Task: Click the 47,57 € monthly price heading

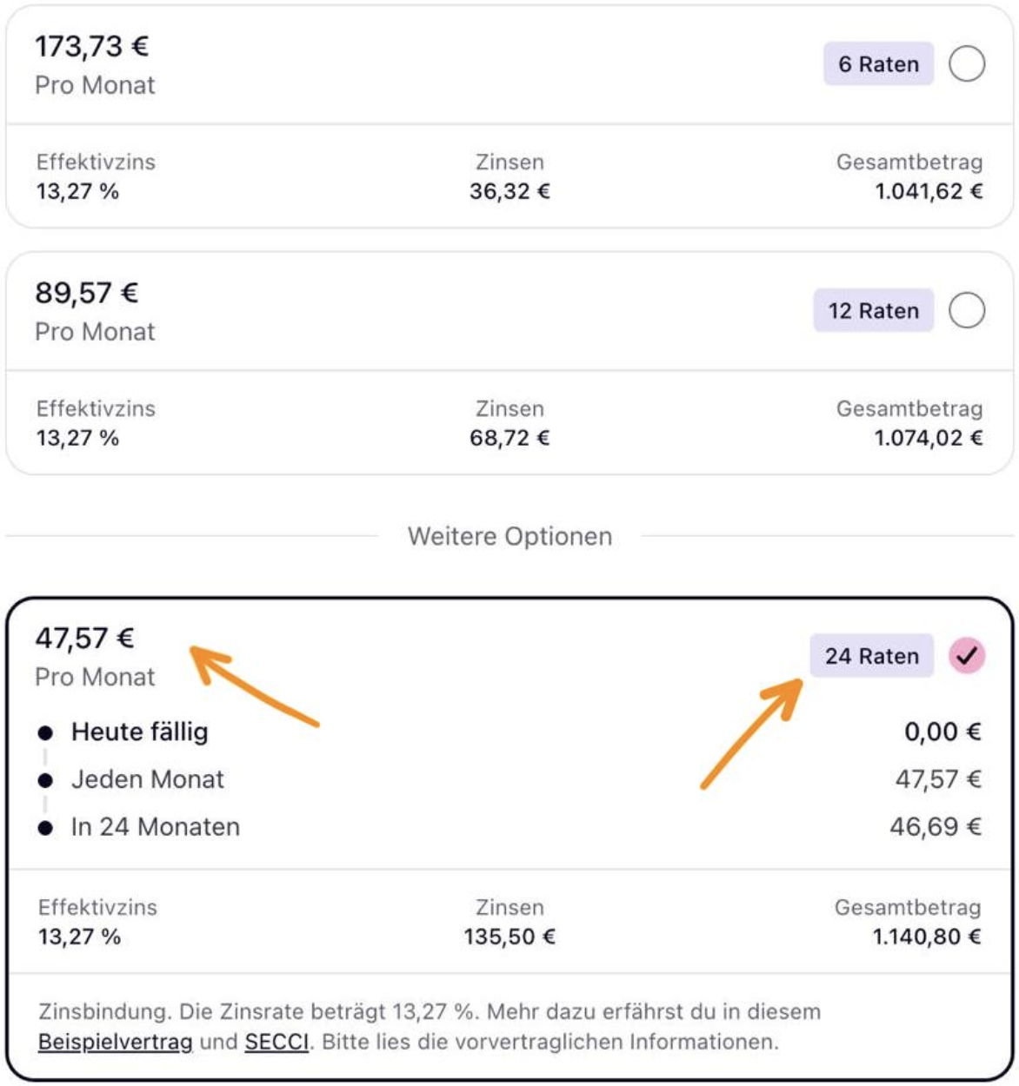Action: pyautogui.click(x=84, y=639)
